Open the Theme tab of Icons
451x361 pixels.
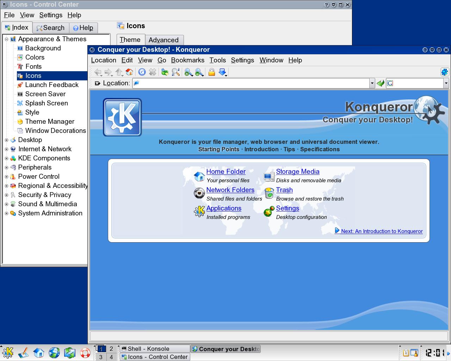click(130, 39)
